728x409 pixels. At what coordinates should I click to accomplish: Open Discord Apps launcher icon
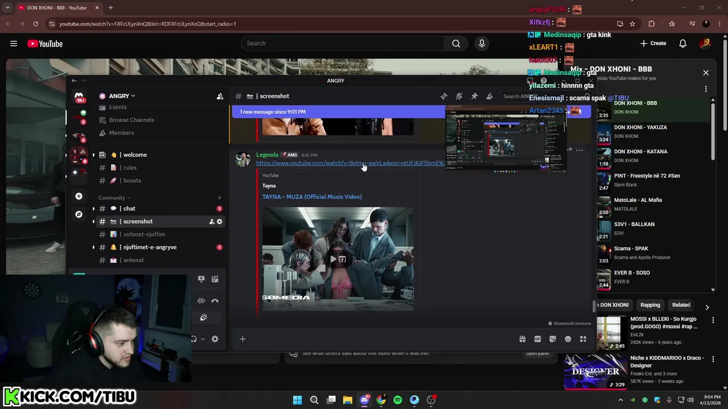[583, 339]
